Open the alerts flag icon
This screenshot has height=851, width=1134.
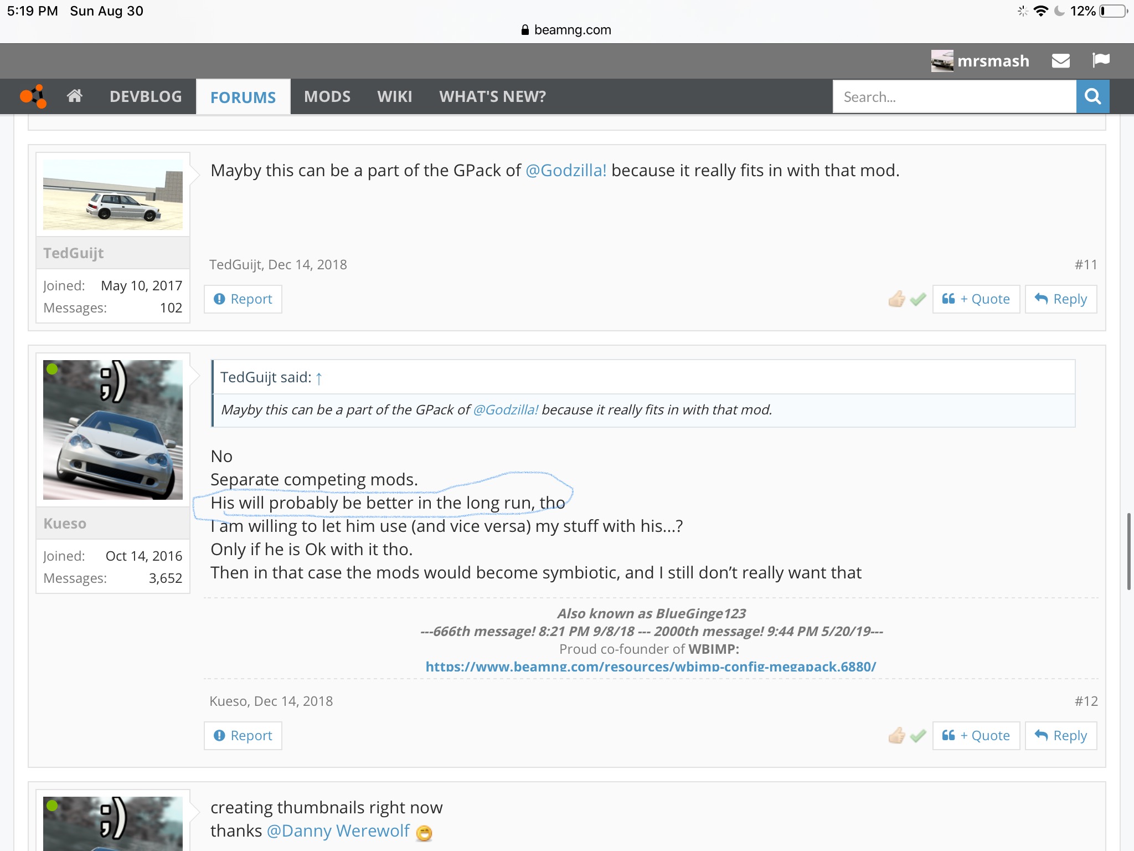(x=1101, y=60)
